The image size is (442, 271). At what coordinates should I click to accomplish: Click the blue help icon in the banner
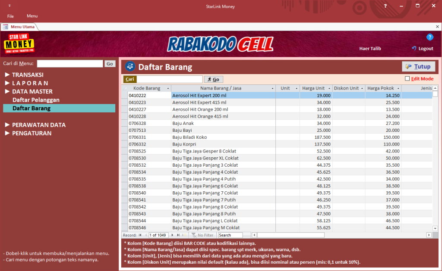[429, 37]
